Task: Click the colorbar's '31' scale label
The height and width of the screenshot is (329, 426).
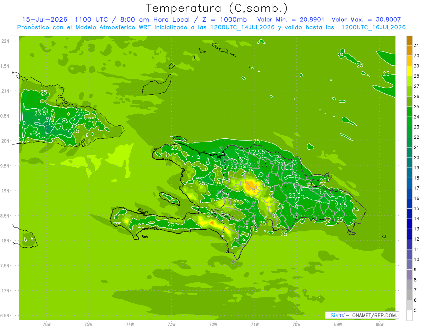Action: click(417, 45)
